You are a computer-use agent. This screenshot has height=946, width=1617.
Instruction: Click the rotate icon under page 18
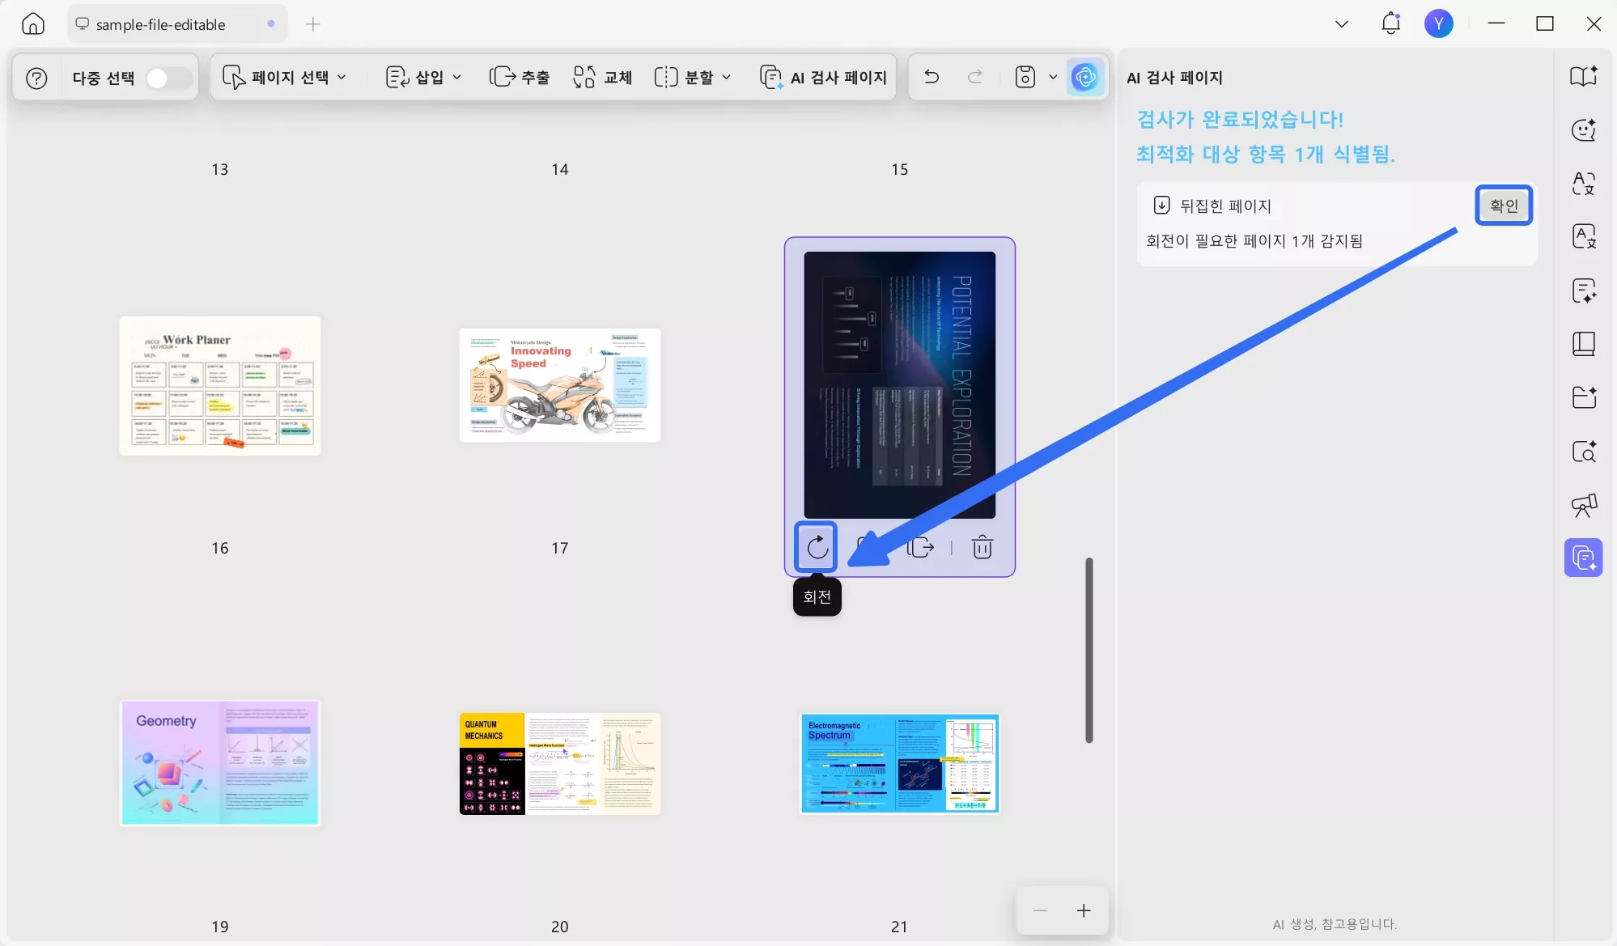point(817,547)
